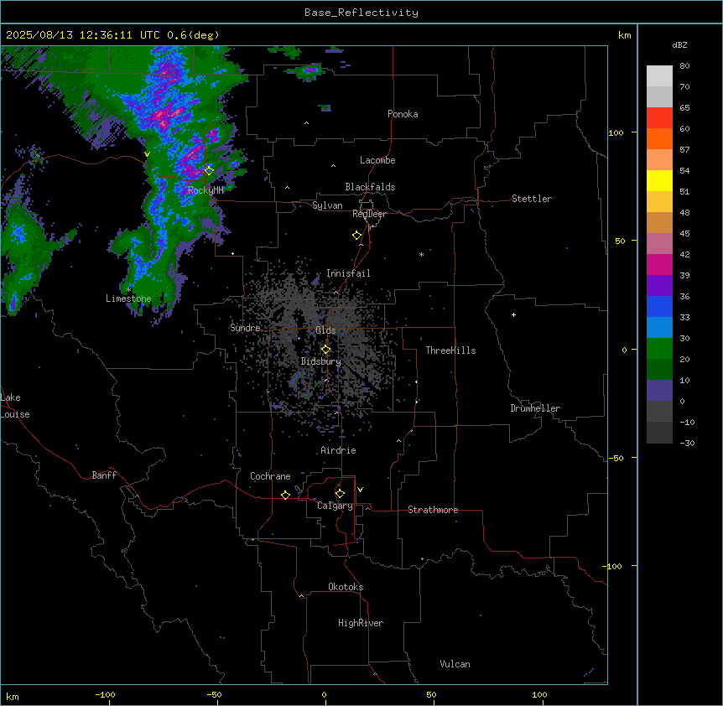Click the royal blue 33-36 dBZ swatch
Screen dimensions: 723x706
[x=659, y=306]
